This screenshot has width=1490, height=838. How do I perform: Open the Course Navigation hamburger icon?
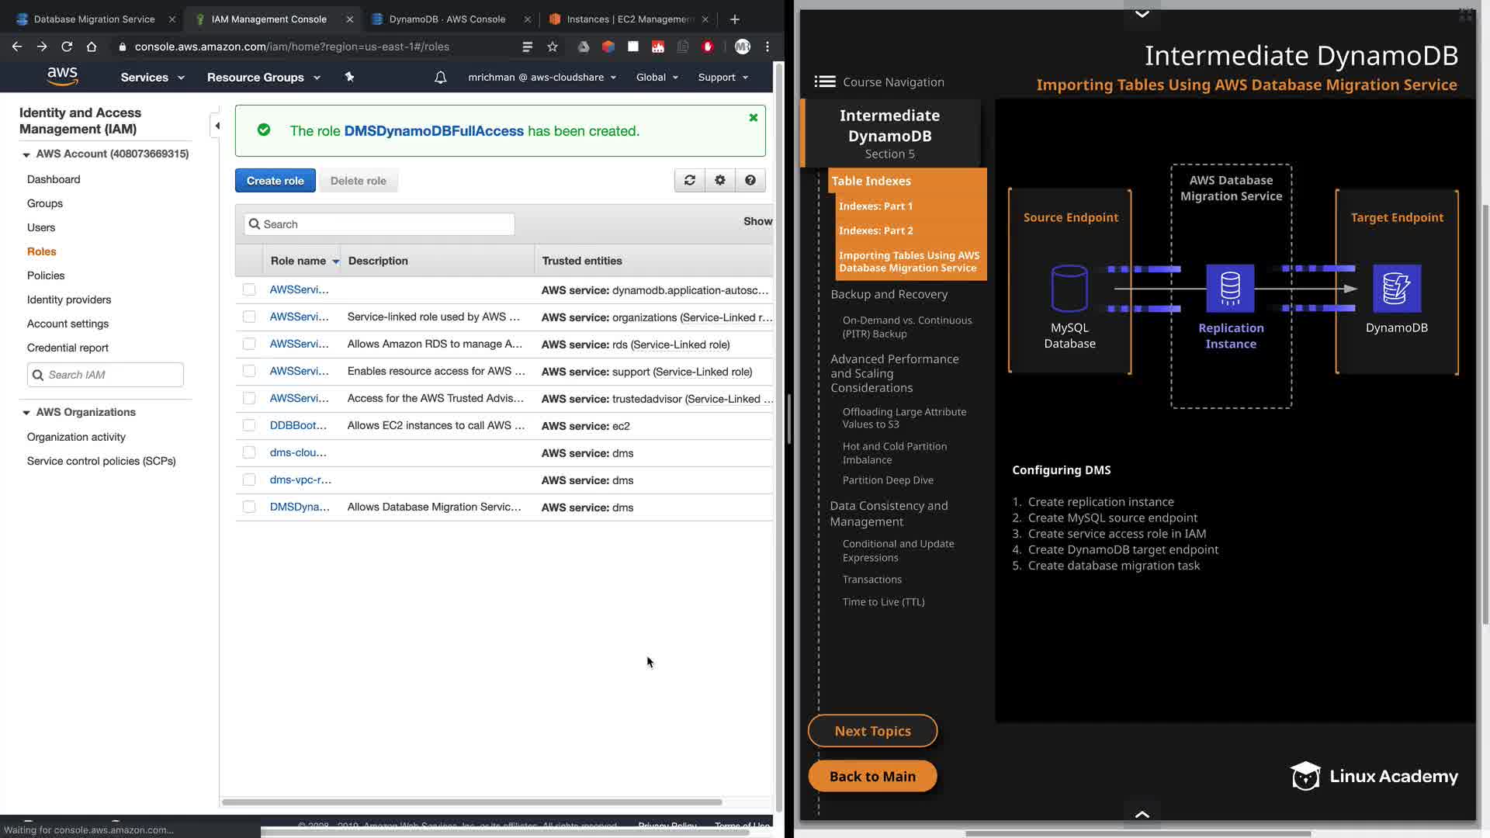[x=825, y=81]
